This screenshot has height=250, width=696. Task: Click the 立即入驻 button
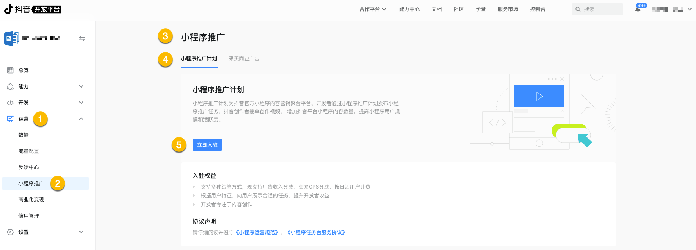(207, 145)
